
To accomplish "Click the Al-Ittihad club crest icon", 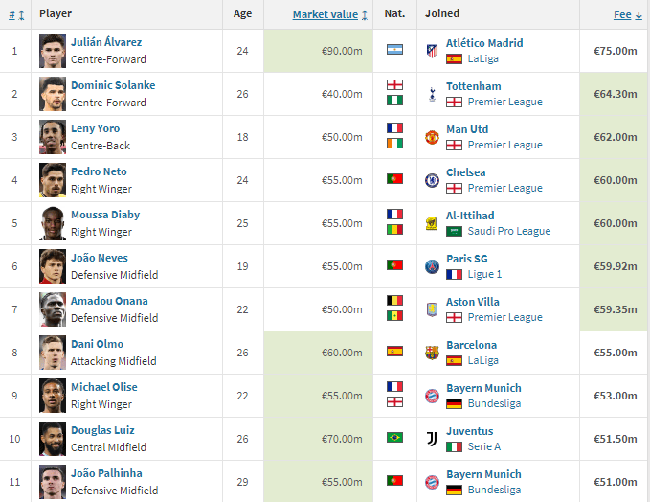I will pyautogui.click(x=432, y=223).
